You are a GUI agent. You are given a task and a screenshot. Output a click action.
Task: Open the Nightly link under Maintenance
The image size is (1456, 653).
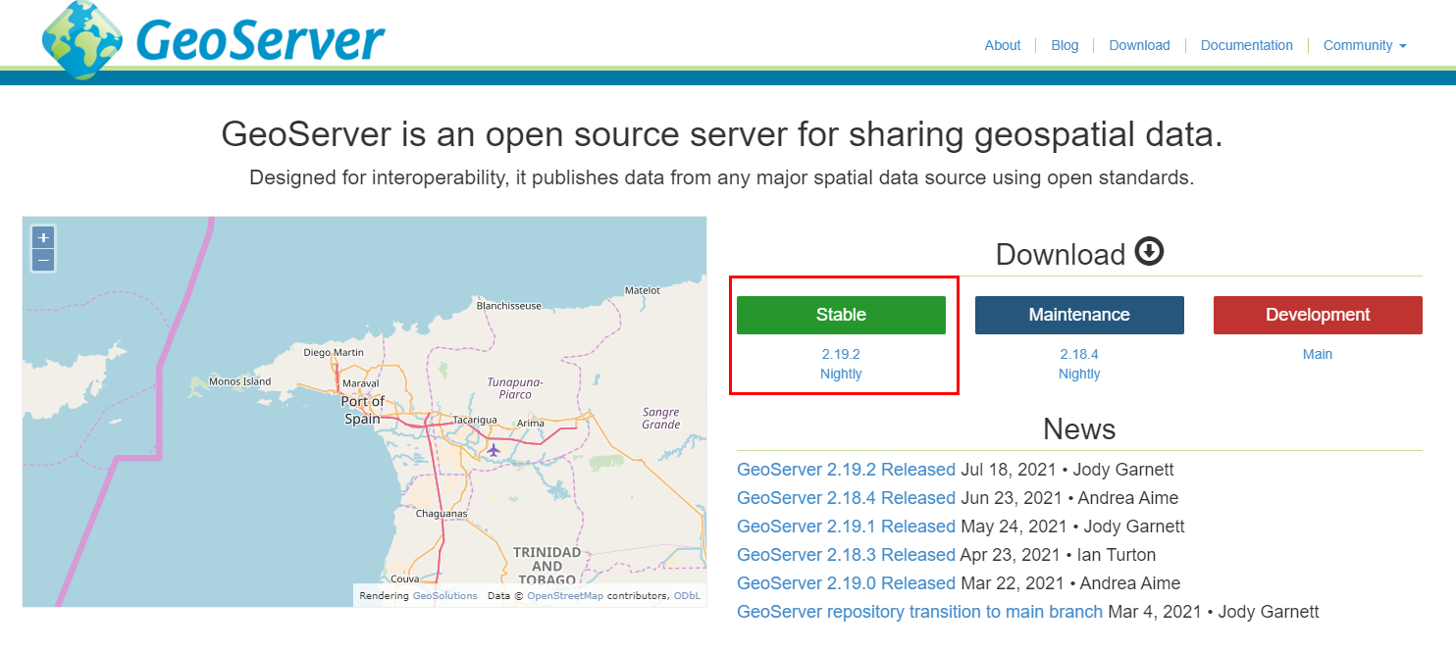[x=1079, y=374]
